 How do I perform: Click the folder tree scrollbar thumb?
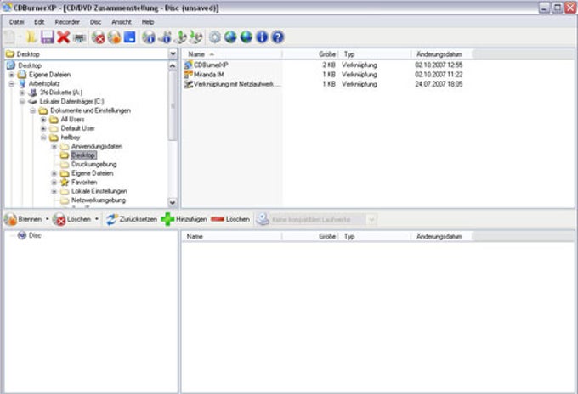point(173,106)
